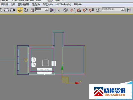Open the 自定义(U) menu

[x=48, y=5]
